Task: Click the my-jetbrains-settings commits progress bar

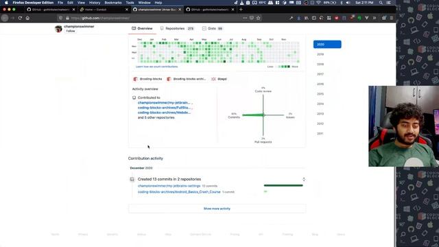Action: pyautogui.click(x=283, y=185)
